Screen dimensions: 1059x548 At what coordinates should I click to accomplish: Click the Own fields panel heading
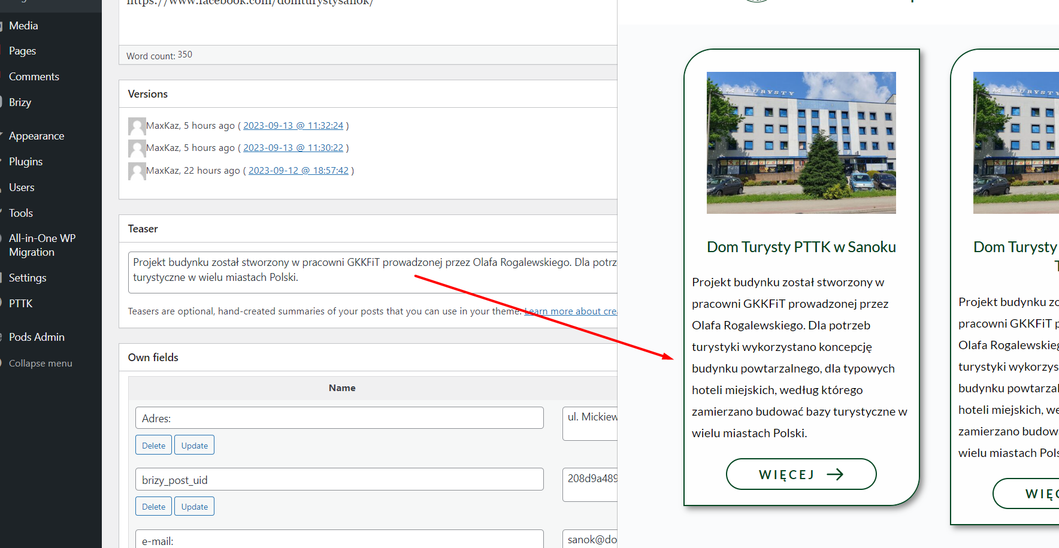153,358
